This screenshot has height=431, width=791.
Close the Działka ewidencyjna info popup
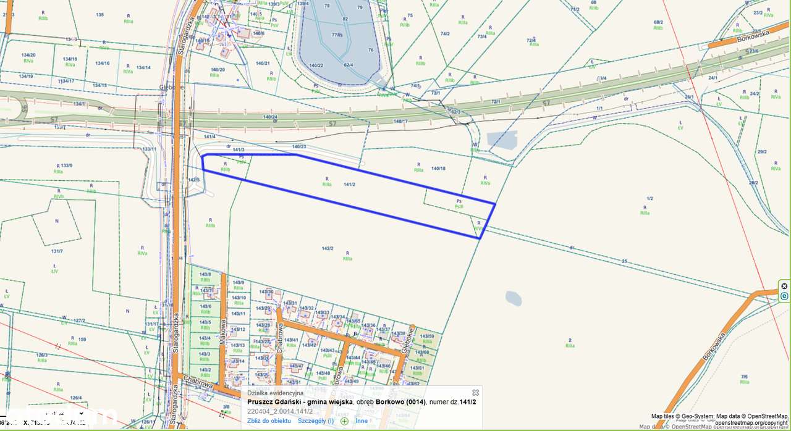pos(475,392)
